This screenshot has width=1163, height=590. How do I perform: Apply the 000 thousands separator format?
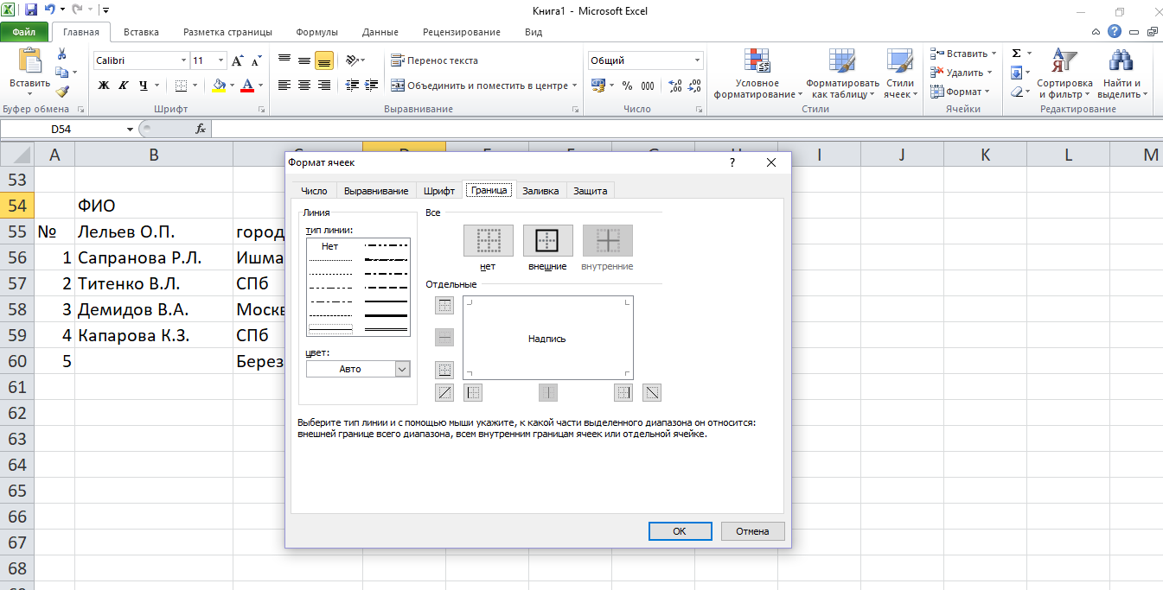[648, 86]
